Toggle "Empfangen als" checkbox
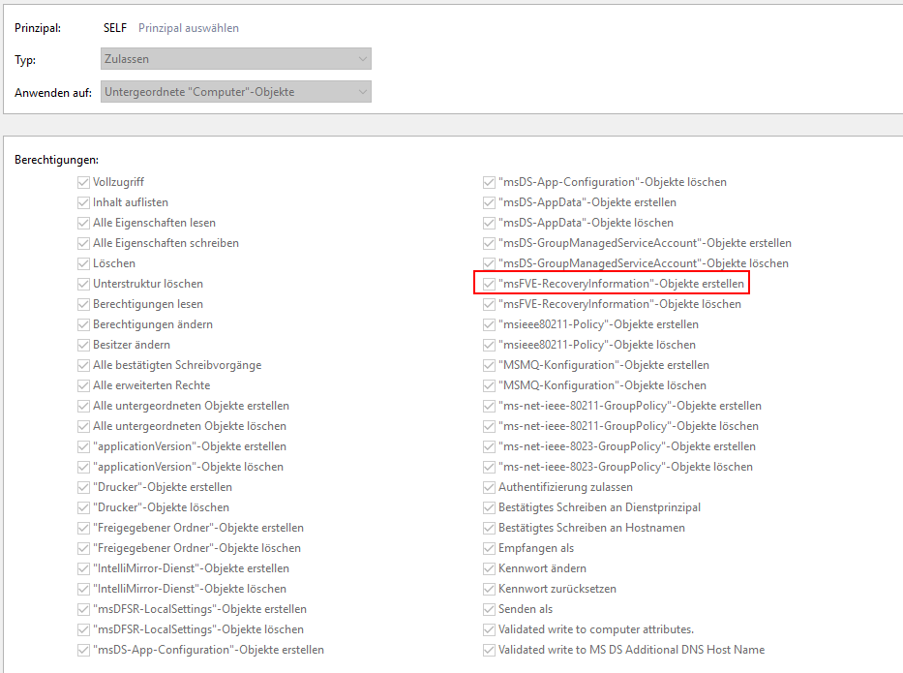903x673 pixels. tap(489, 548)
